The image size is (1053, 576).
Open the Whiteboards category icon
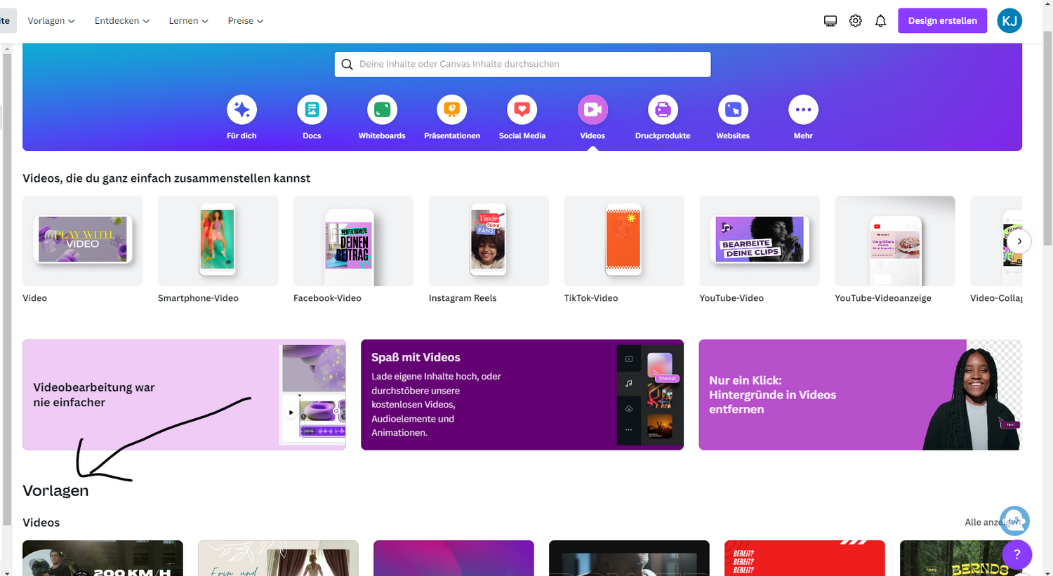coord(382,110)
